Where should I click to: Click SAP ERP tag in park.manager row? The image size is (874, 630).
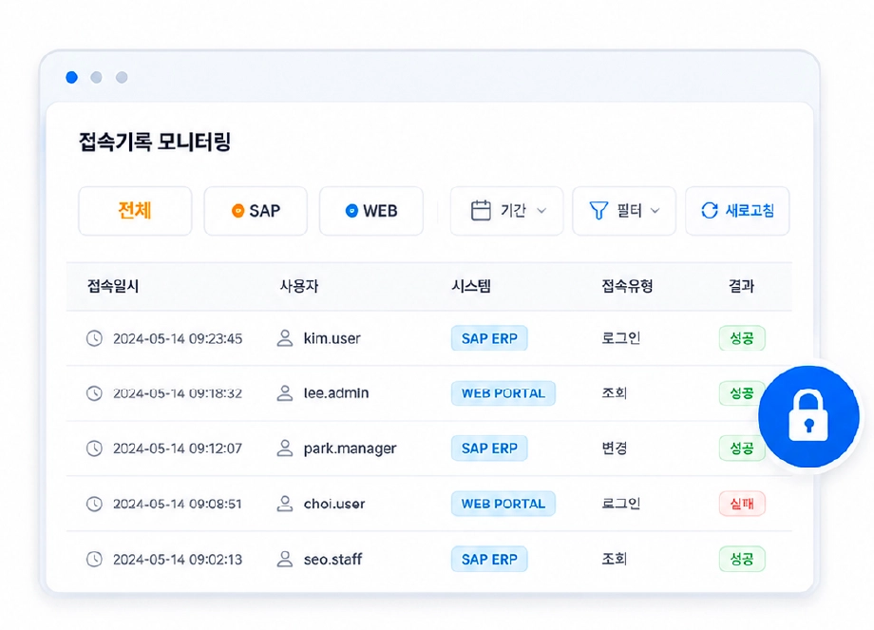[x=489, y=449]
